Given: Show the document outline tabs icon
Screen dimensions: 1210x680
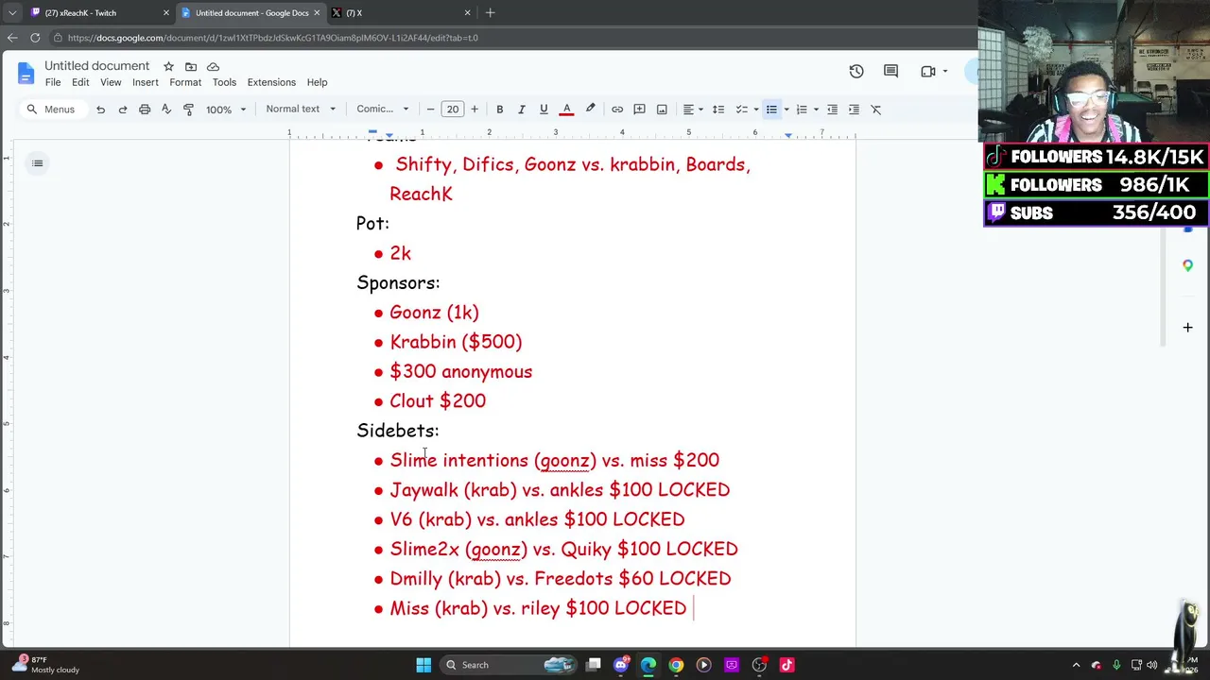Looking at the screenshot, I should [x=38, y=163].
